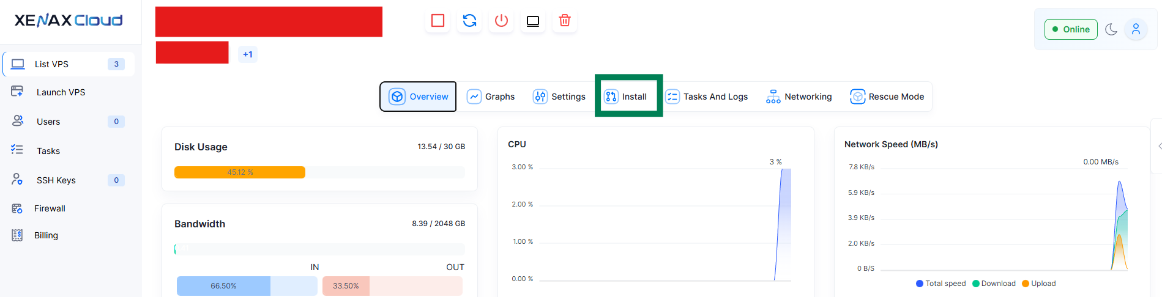Toggle dark mode moon icon
The width and height of the screenshot is (1162, 297).
(x=1111, y=29)
